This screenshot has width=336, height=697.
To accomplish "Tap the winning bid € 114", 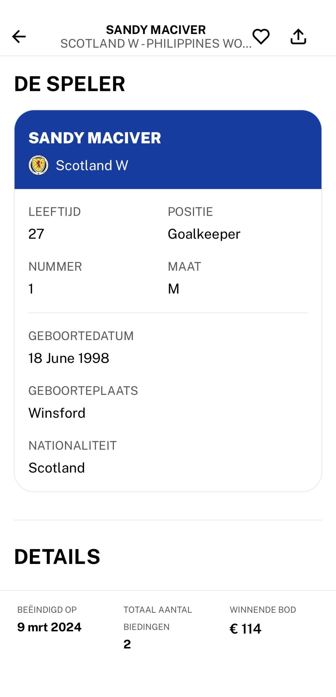I will click(x=245, y=629).
